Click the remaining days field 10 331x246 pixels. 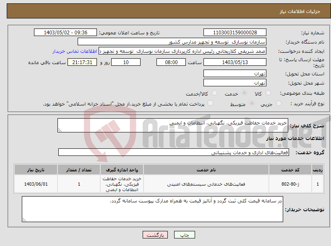point(126,62)
